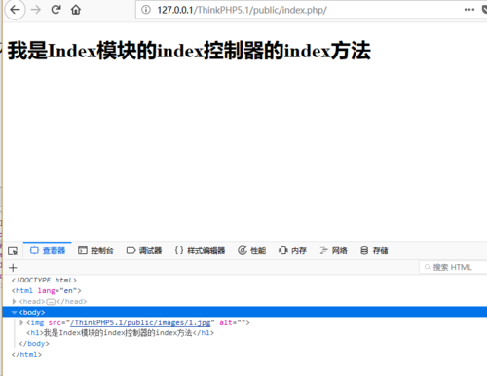Select the <!DOCTYPE html> line
Viewport: 487px width, 376px height.
coord(44,280)
